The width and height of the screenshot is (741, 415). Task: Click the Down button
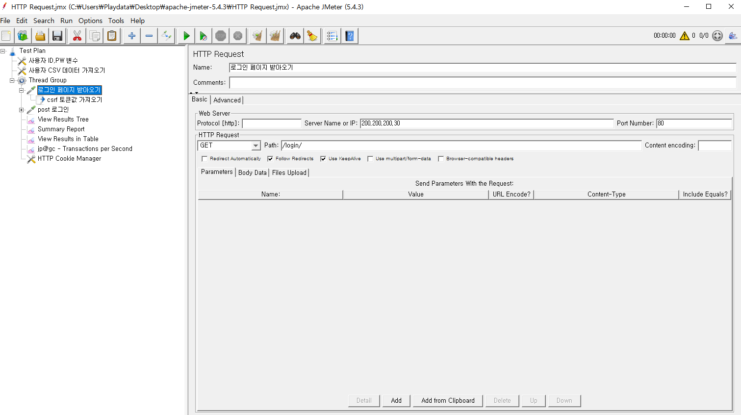click(x=564, y=401)
